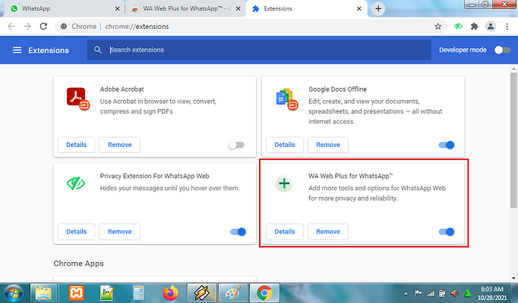Screen dimensions: 518x303
Task: Switch to WA Web Plus for WhatsApp tab
Action: pyautogui.click(x=185, y=8)
